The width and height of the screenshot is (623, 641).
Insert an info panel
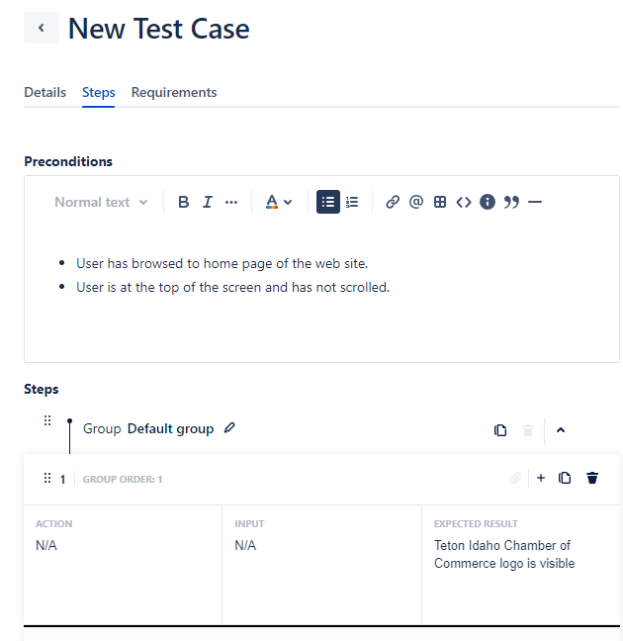click(x=488, y=202)
